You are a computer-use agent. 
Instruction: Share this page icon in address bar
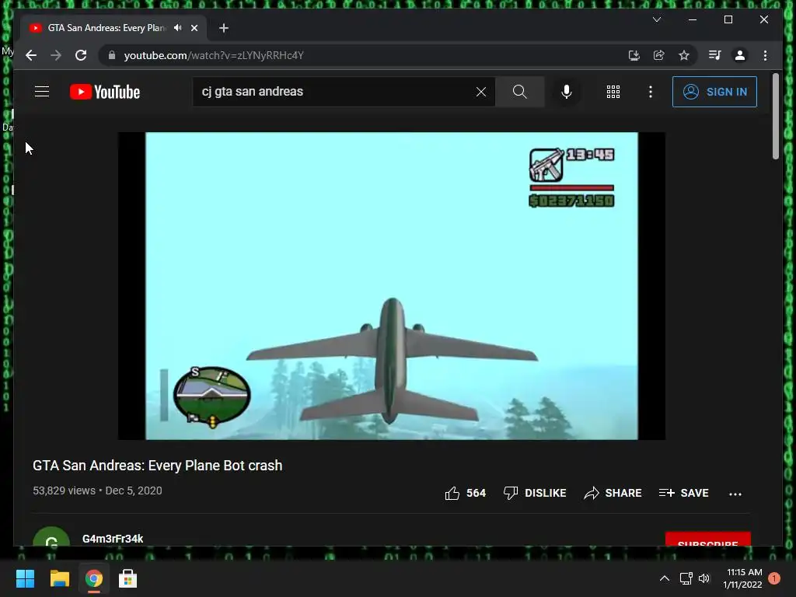coord(659,55)
